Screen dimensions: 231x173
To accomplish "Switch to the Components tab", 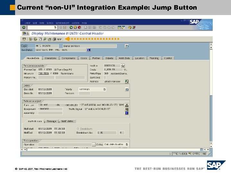I will 68,58.
